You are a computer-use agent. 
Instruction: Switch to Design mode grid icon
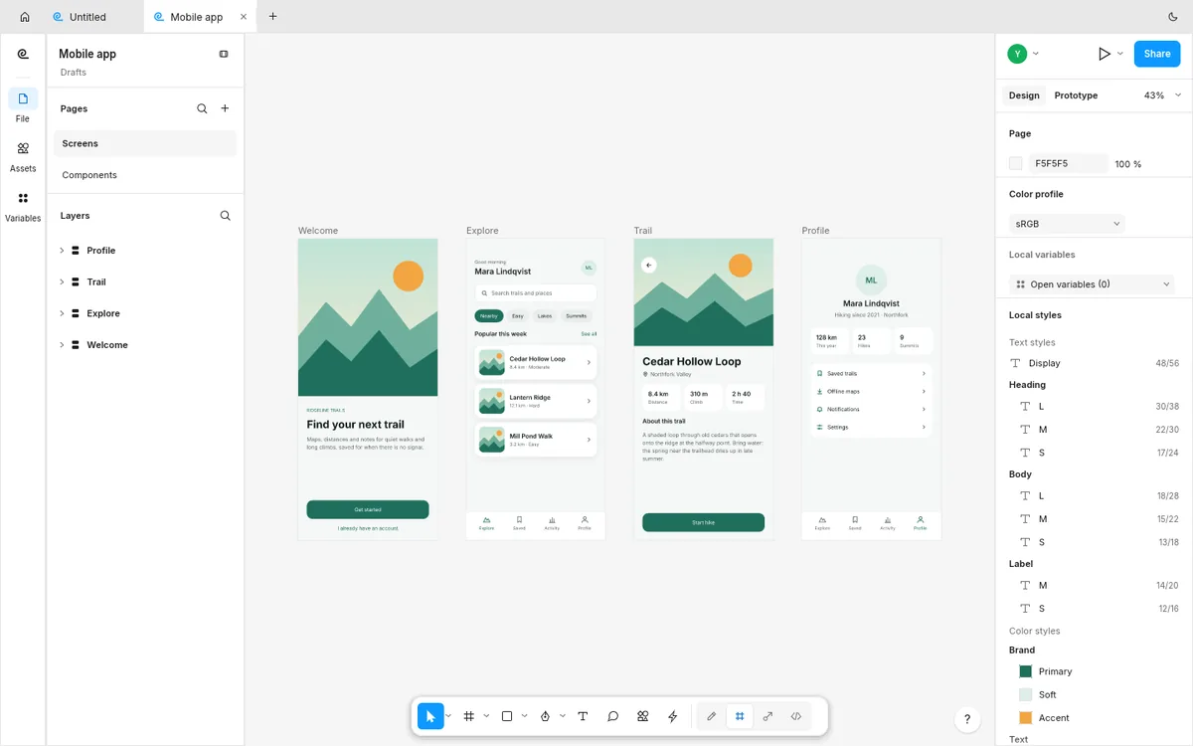tap(740, 716)
